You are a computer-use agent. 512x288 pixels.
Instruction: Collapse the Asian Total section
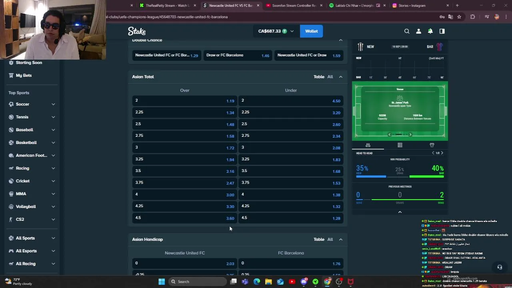pos(341,77)
